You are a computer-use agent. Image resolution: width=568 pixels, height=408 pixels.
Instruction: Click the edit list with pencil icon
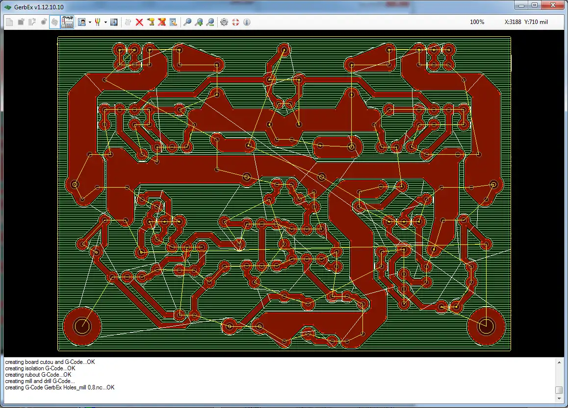tap(173, 22)
